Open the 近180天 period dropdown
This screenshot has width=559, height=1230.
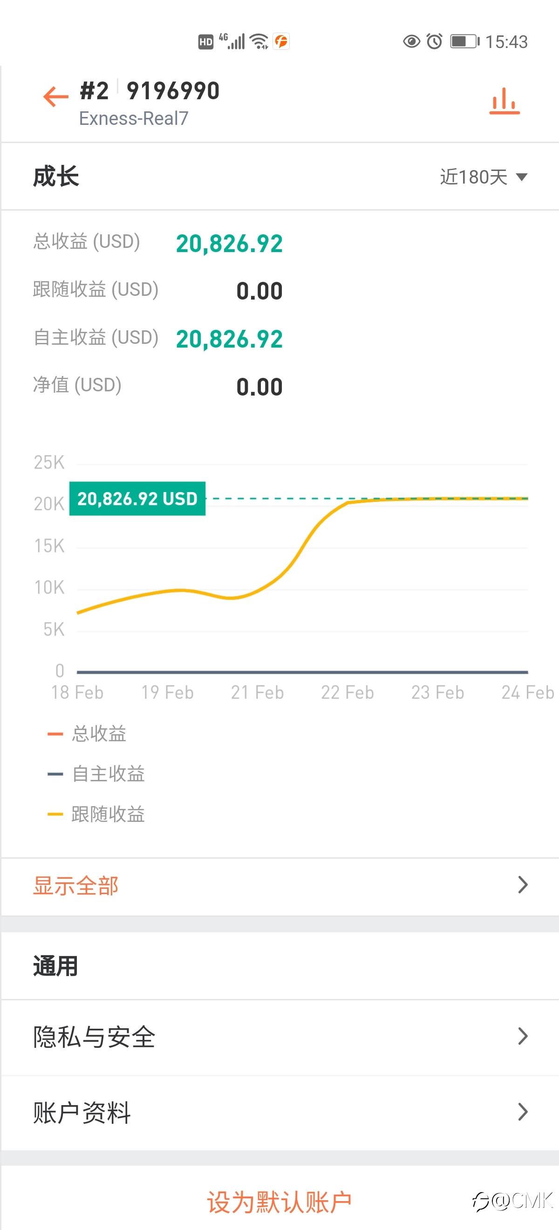483,177
